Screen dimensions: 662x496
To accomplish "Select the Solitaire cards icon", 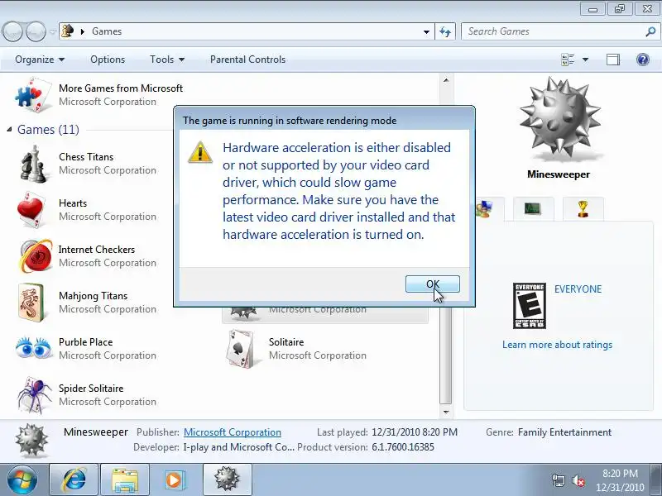I will pos(240,349).
